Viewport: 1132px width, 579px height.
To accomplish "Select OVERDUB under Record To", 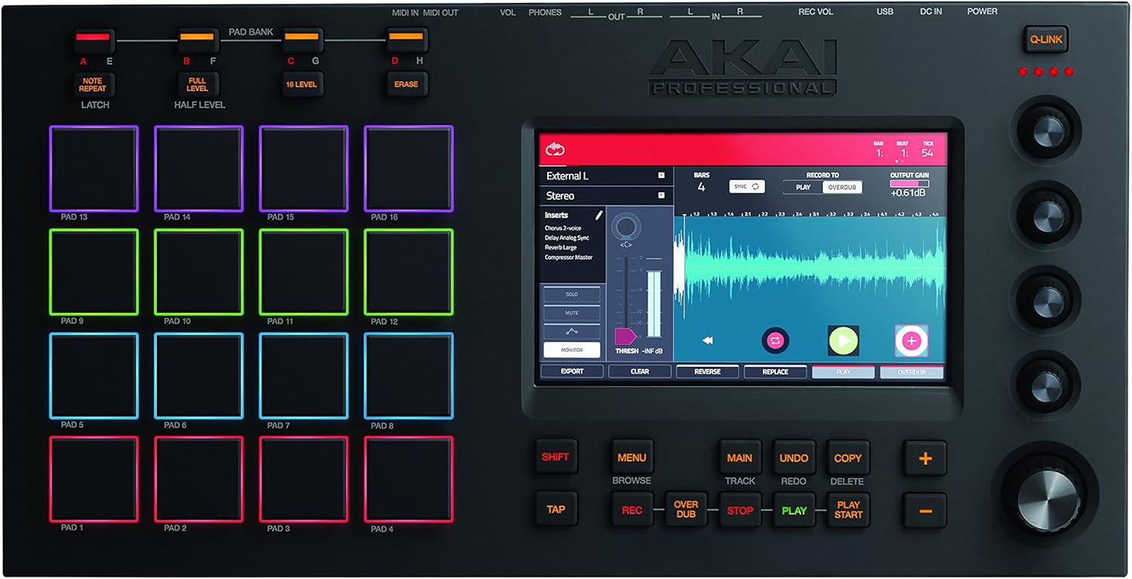I will pyautogui.click(x=841, y=187).
